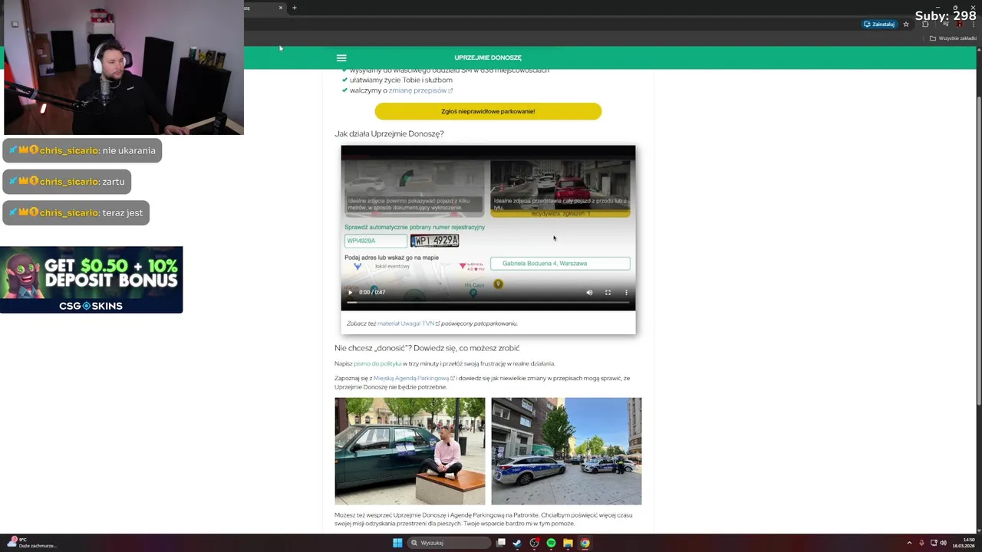Click photo of man sitting by green car

point(410,451)
